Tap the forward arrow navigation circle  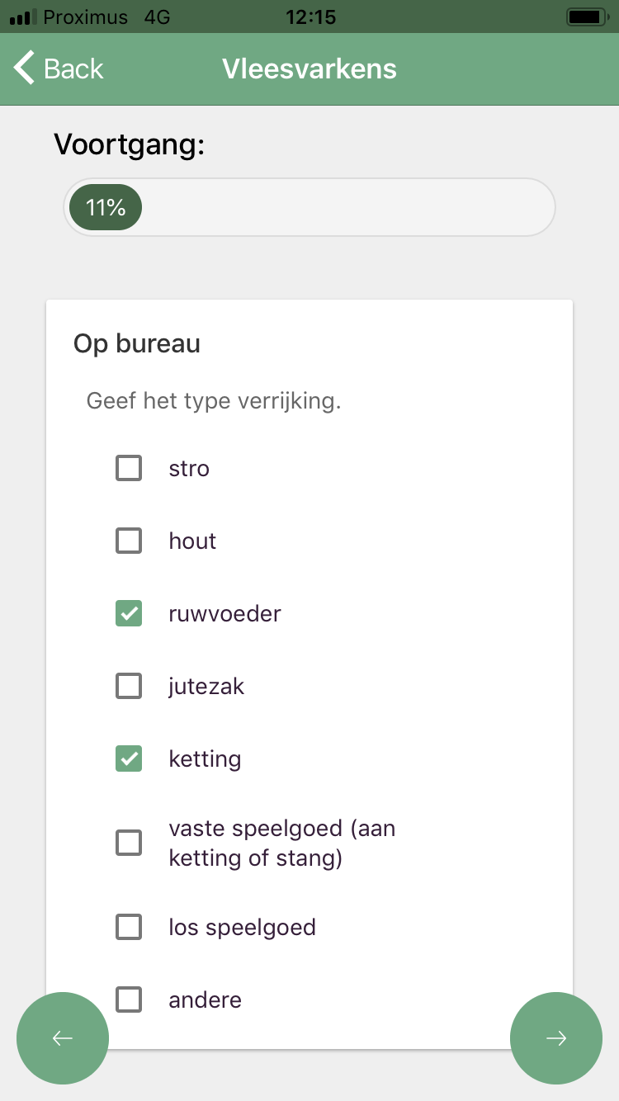pyautogui.click(x=556, y=1038)
